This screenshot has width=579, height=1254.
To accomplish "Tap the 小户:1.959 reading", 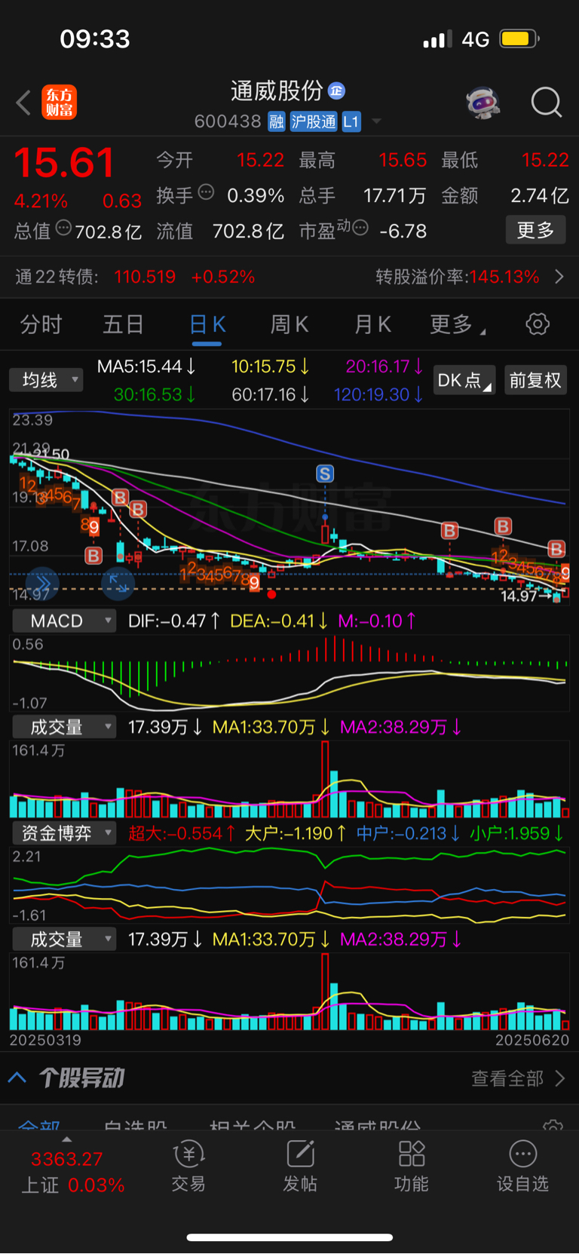I will tap(517, 833).
